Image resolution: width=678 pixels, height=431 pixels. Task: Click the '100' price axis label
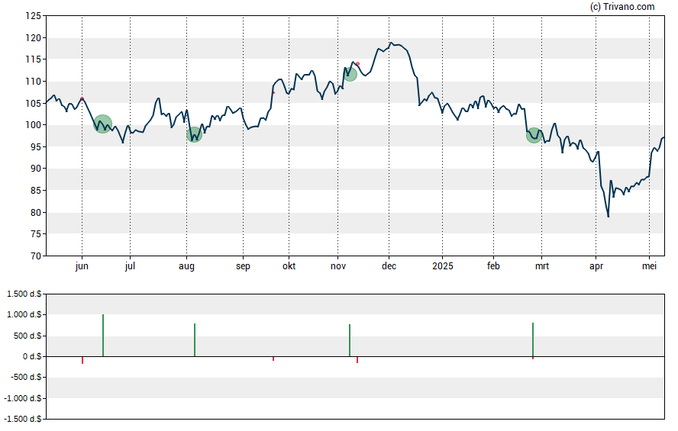click(34, 125)
